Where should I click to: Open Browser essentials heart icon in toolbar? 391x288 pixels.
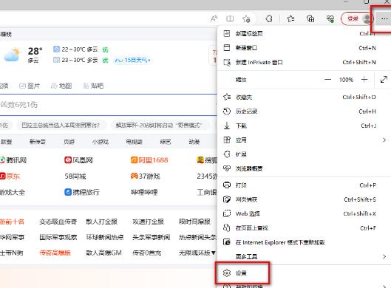[x=330, y=18]
